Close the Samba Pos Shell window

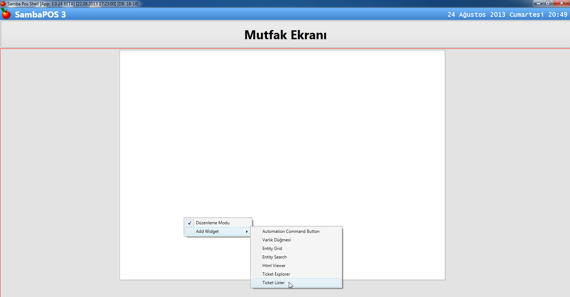561,3
